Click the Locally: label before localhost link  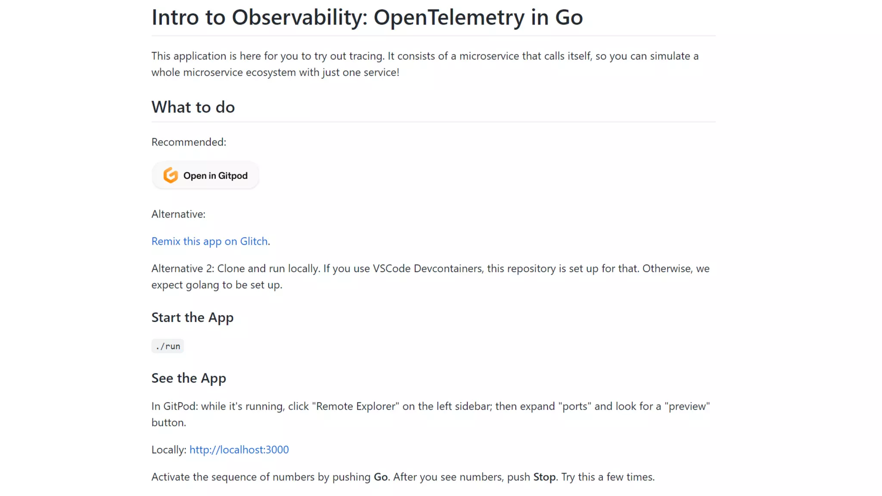coord(169,449)
